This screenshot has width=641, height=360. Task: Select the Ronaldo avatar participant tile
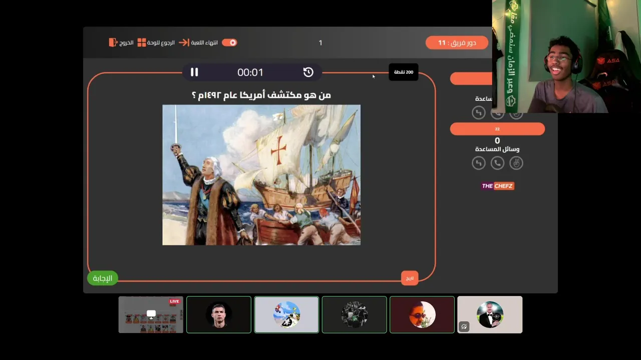[219, 314]
